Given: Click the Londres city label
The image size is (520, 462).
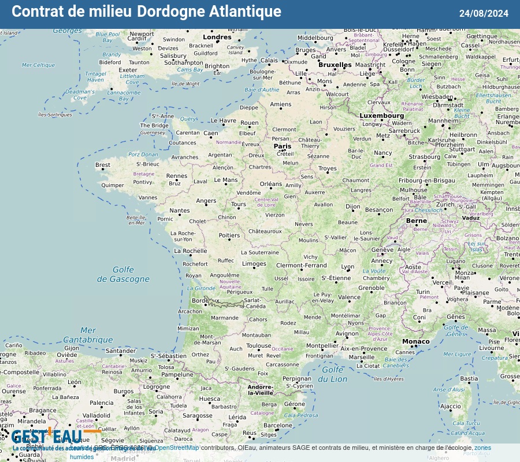Looking at the screenshot, I should pyautogui.click(x=218, y=37).
